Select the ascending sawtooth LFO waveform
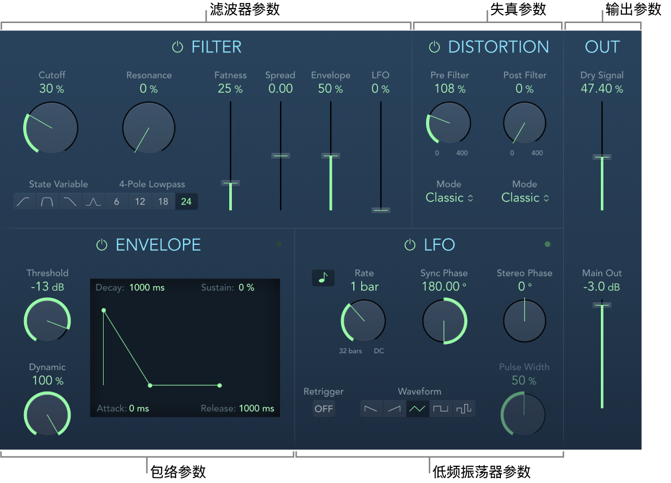 tap(395, 409)
